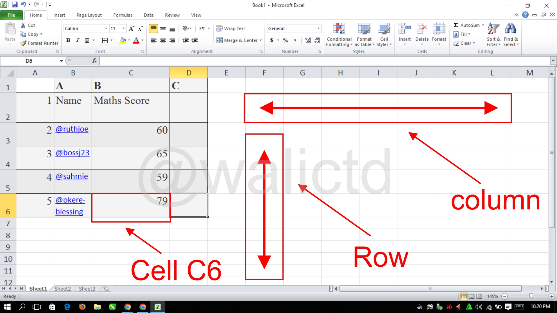Viewport: 557px width, 313px height.
Task: Open the Excel Help question mark
Action: 525,15
